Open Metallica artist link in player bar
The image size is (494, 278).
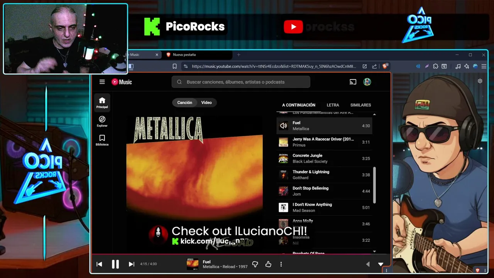point(211,267)
